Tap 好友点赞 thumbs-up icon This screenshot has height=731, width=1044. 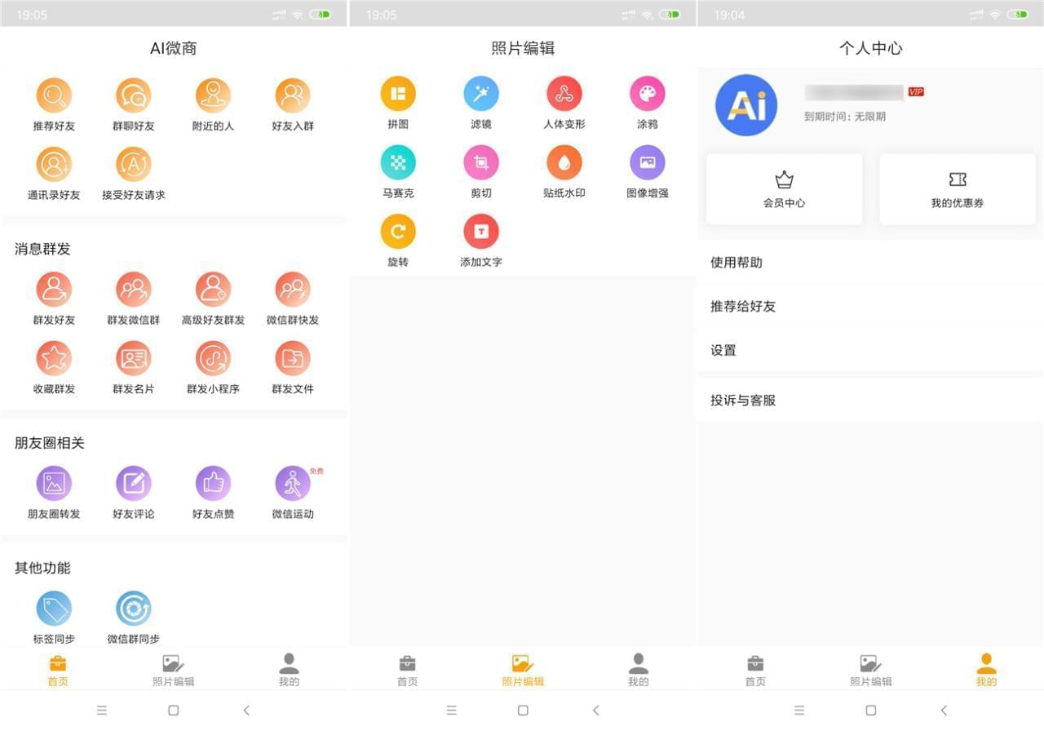[213, 483]
